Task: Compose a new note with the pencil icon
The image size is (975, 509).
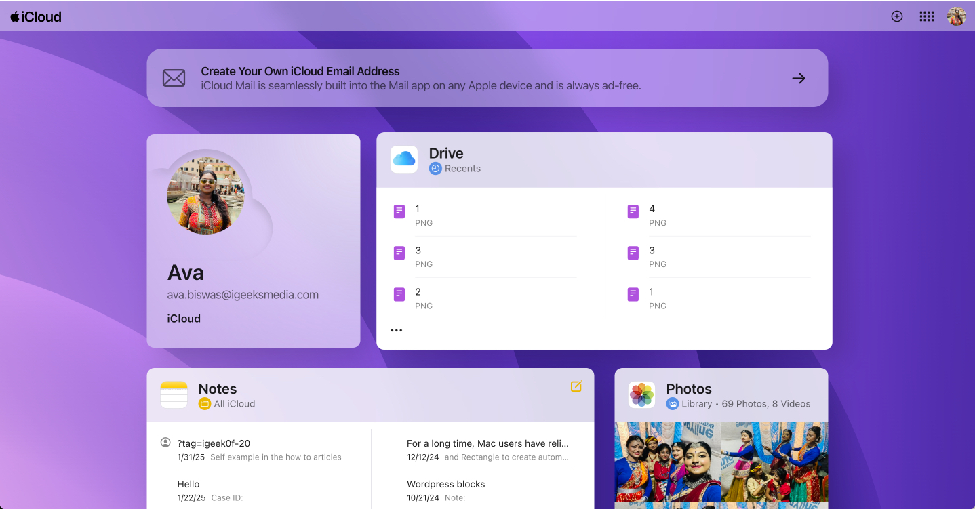Action: click(x=576, y=386)
